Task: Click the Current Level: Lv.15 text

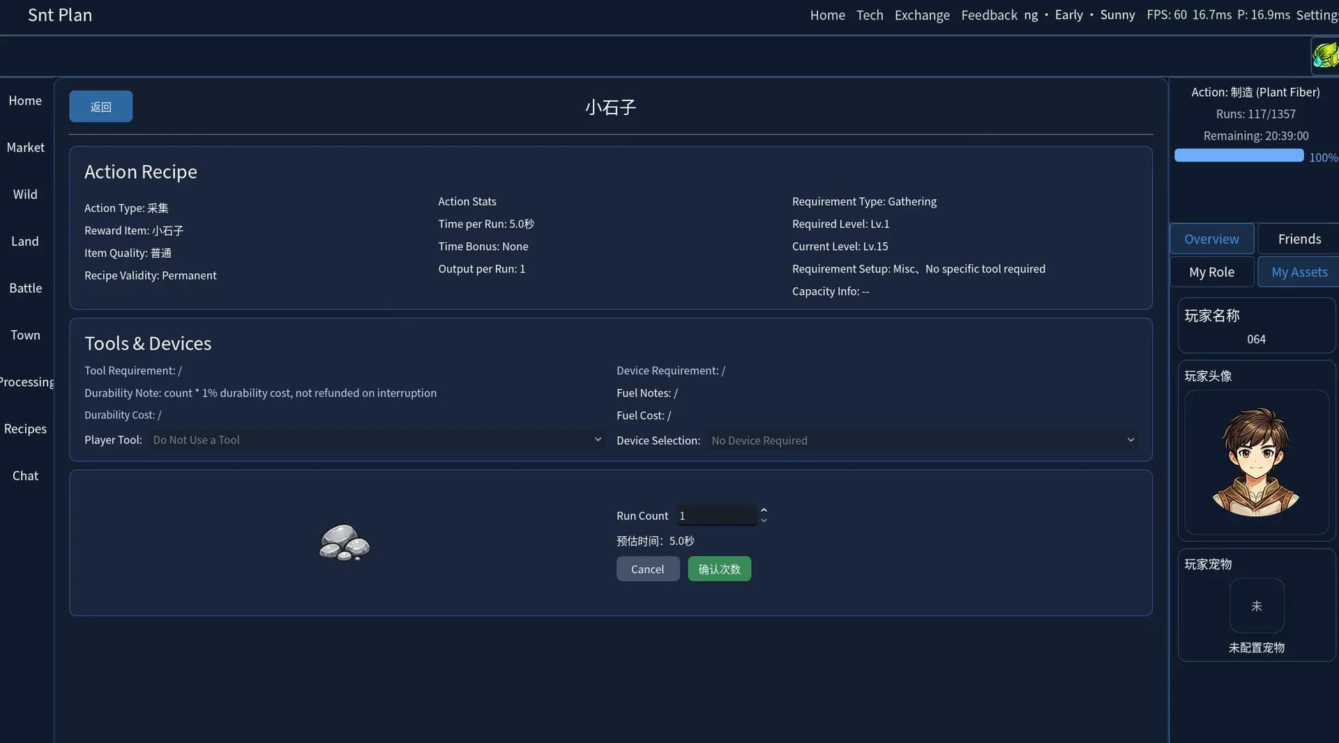Action: [x=840, y=246]
